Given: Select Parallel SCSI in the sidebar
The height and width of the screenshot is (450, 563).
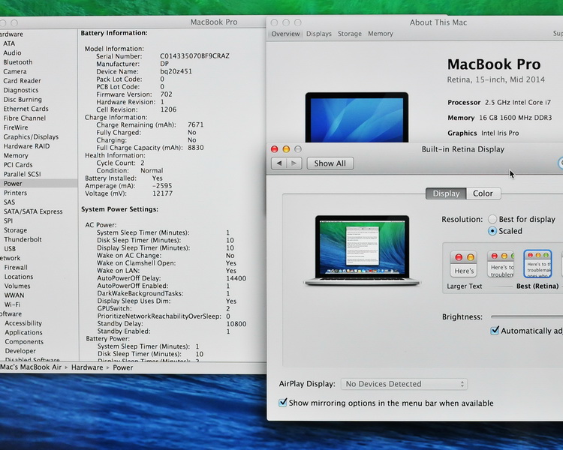Looking at the screenshot, I should click(23, 174).
